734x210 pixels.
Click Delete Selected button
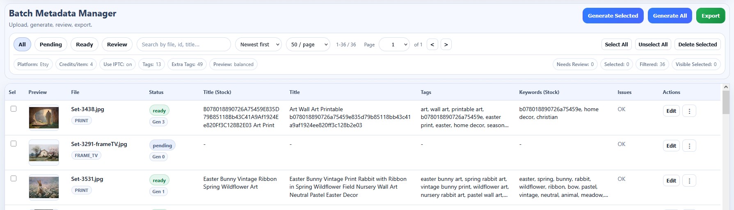(697, 44)
